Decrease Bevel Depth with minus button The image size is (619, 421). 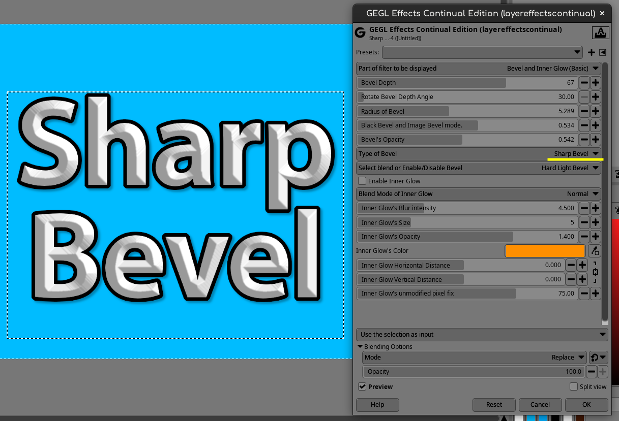tap(584, 83)
